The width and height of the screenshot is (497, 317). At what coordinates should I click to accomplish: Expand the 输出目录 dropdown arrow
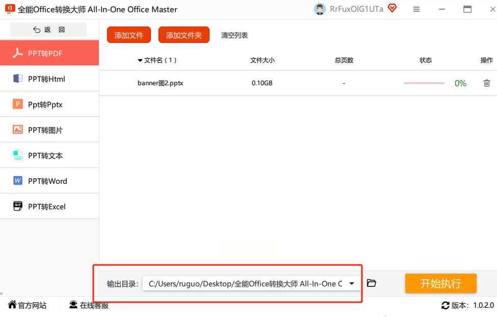(x=351, y=284)
